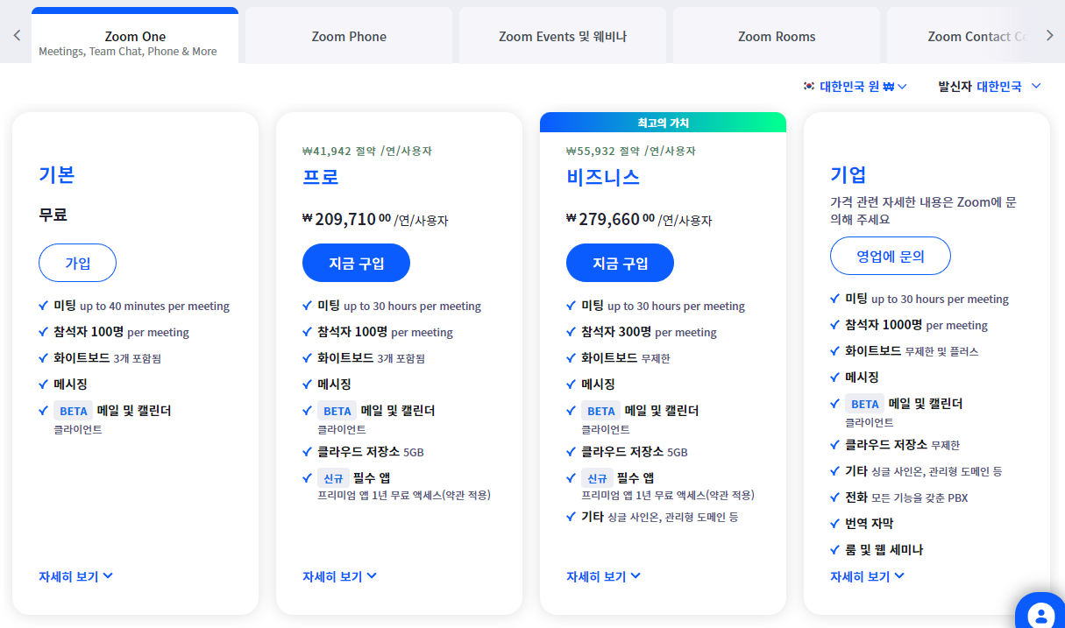Click the checkmark beside 40 minutes meeting feature
1065x628 pixels.
point(44,306)
